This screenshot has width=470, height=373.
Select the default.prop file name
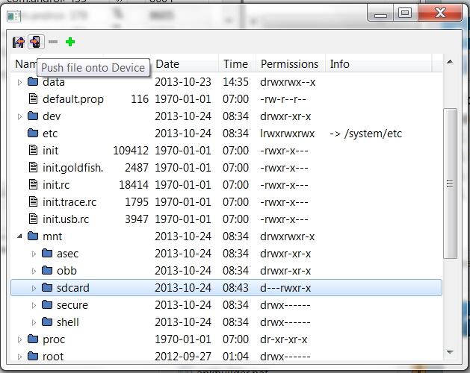pyautogui.click(x=73, y=99)
